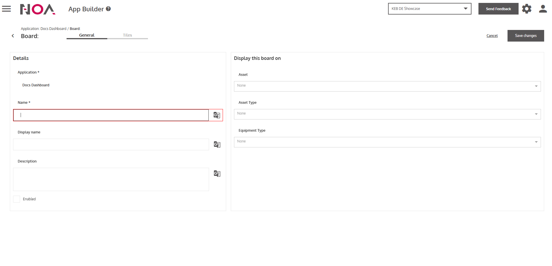Click the NOA logo

(37, 9)
